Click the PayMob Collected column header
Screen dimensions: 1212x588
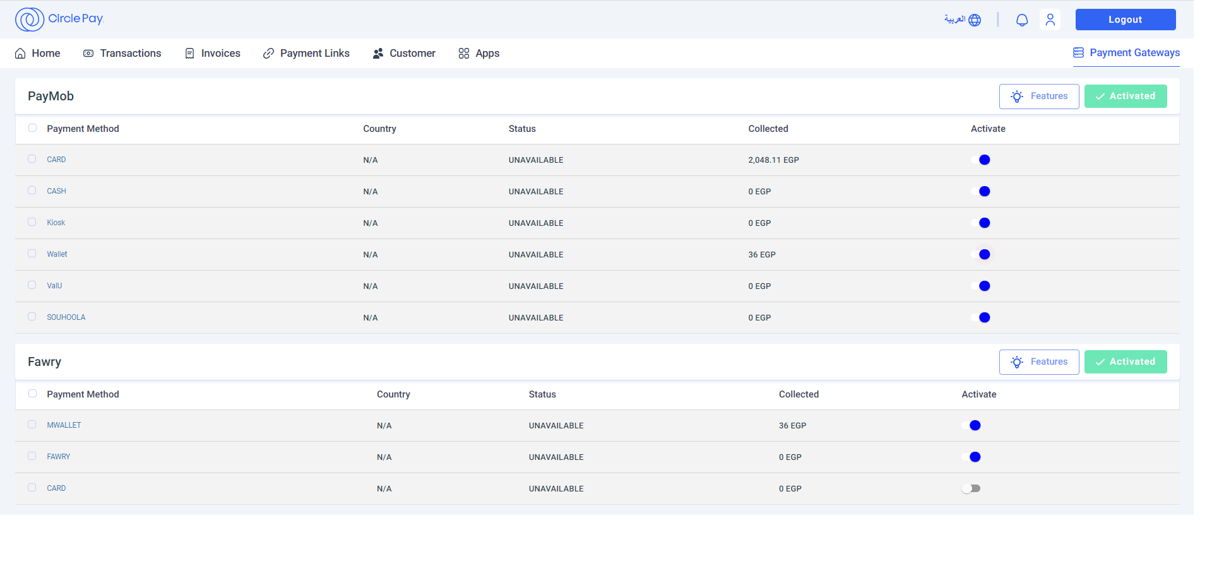pos(768,129)
